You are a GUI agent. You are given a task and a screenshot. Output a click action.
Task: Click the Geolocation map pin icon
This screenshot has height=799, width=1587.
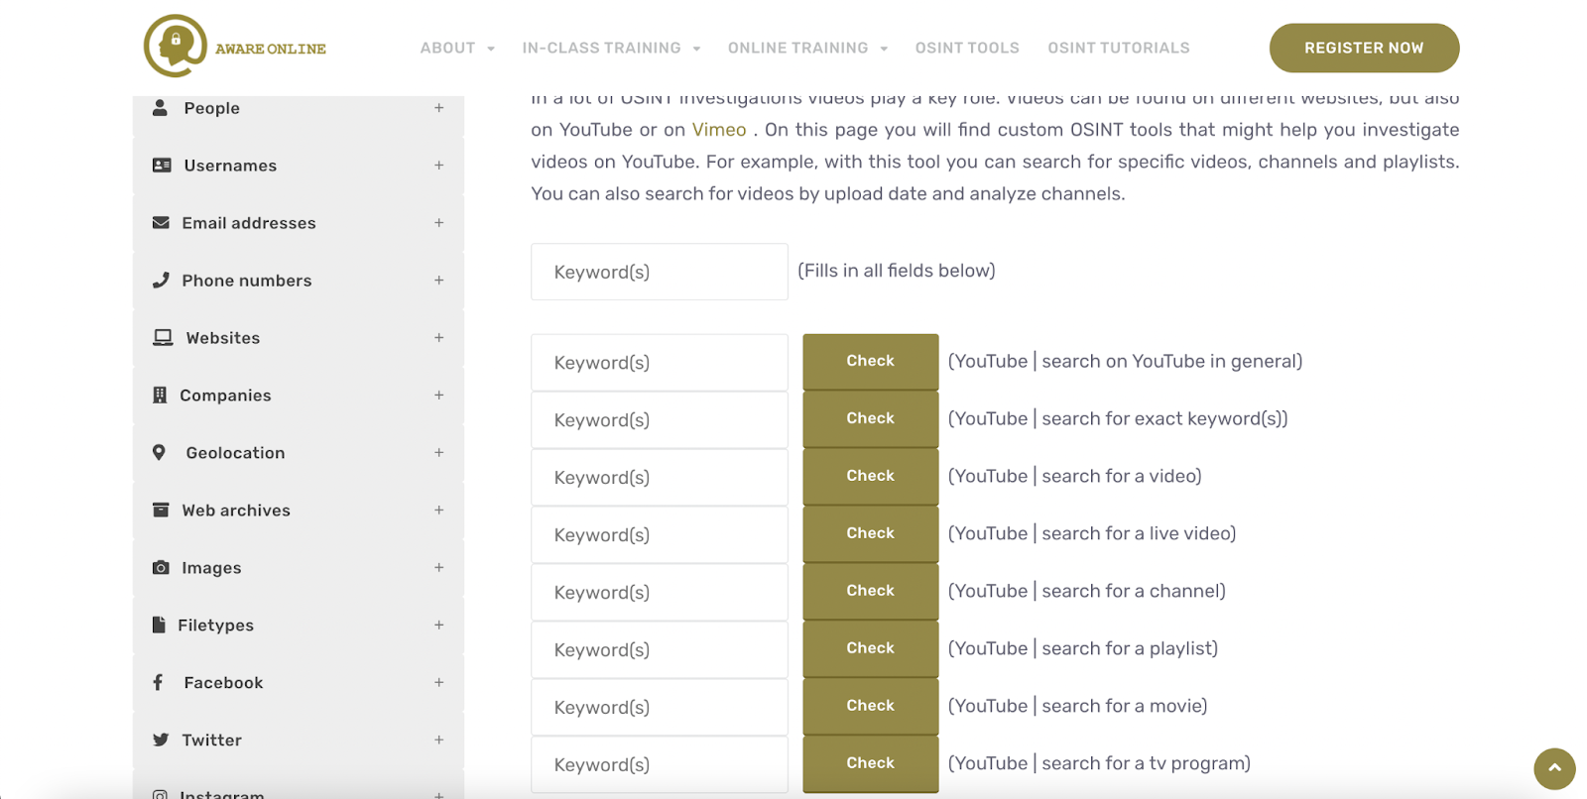click(x=159, y=453)
